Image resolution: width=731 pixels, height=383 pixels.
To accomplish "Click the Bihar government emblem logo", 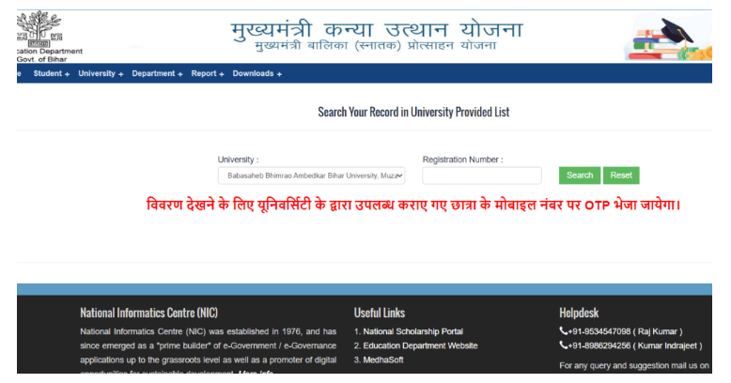I will (x=39, y=28).
